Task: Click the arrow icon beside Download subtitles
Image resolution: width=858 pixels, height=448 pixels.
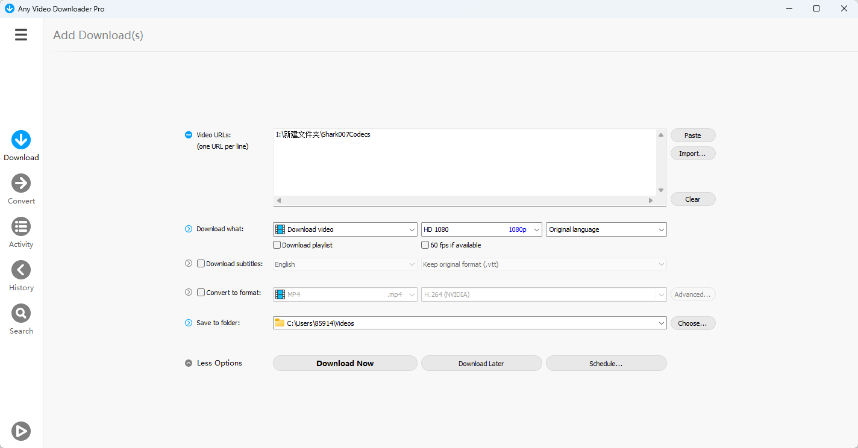Action: 189,263
